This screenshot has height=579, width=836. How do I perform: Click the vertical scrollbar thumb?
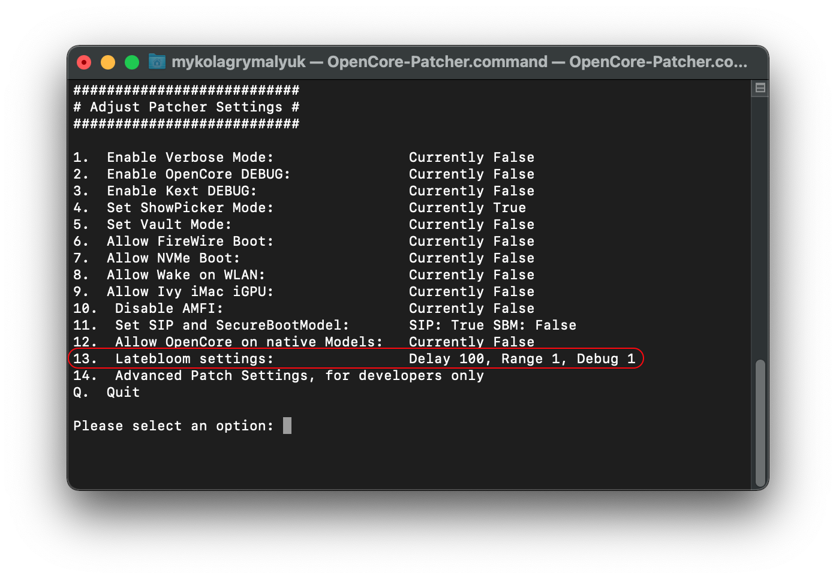click(x=760, y=424)
